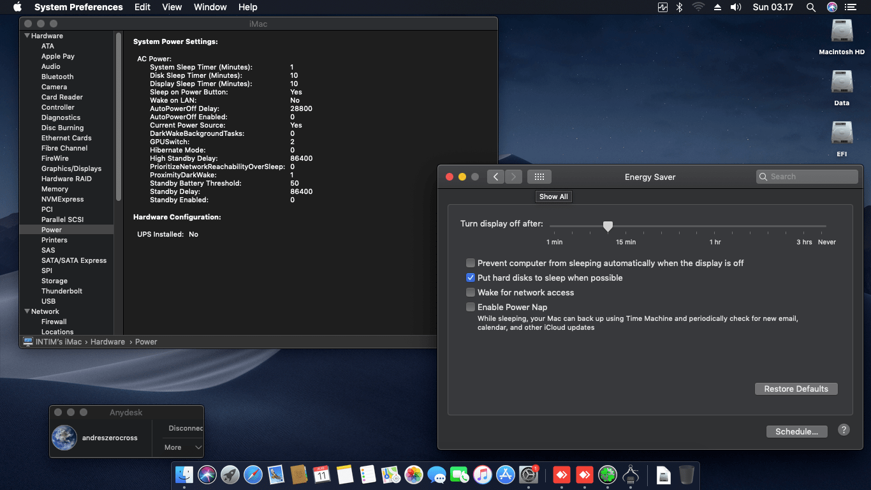Open the Energy Saver help question mark
871x490 pixels.
pyautogui.click(x=844, y=430)
